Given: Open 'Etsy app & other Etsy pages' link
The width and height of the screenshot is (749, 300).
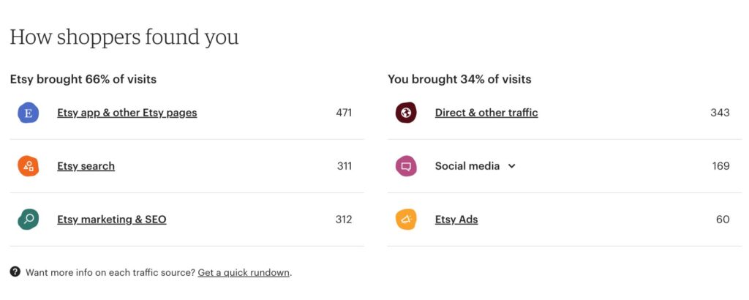Looking at the screenshot, I should (x=127, y=113).
